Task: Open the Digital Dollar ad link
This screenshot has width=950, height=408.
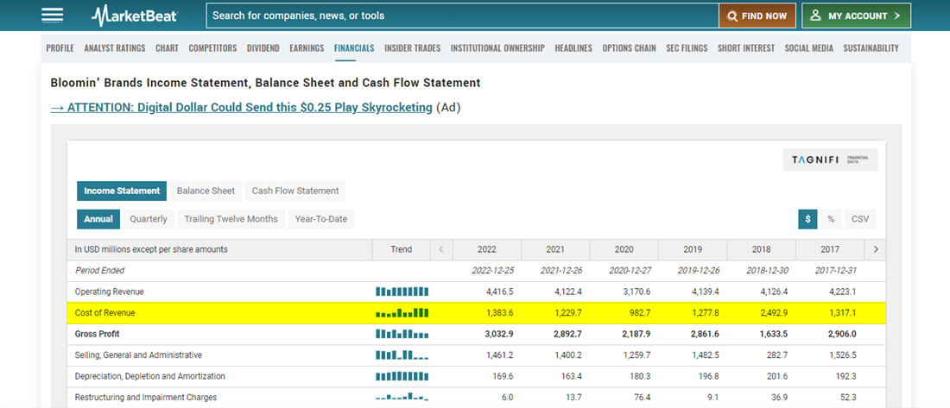Action: coord(241,107)
